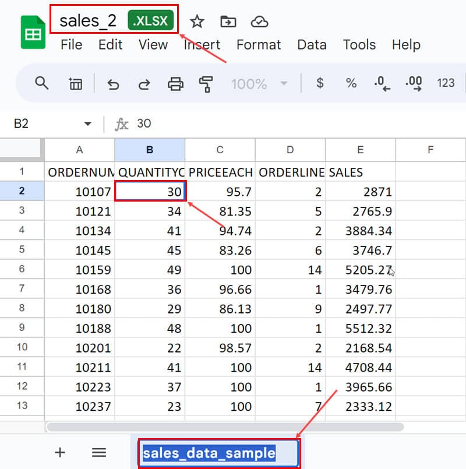Open the Tools menu
This screenshot has width=466, height=469.
click(359, 45)
